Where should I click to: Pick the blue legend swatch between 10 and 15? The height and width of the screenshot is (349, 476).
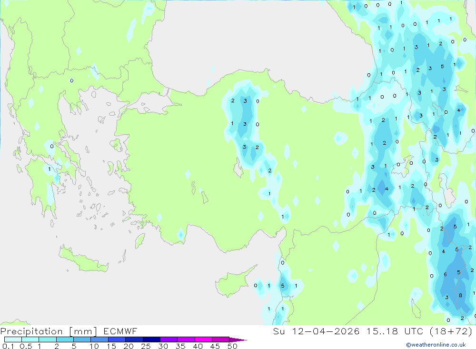99,339
